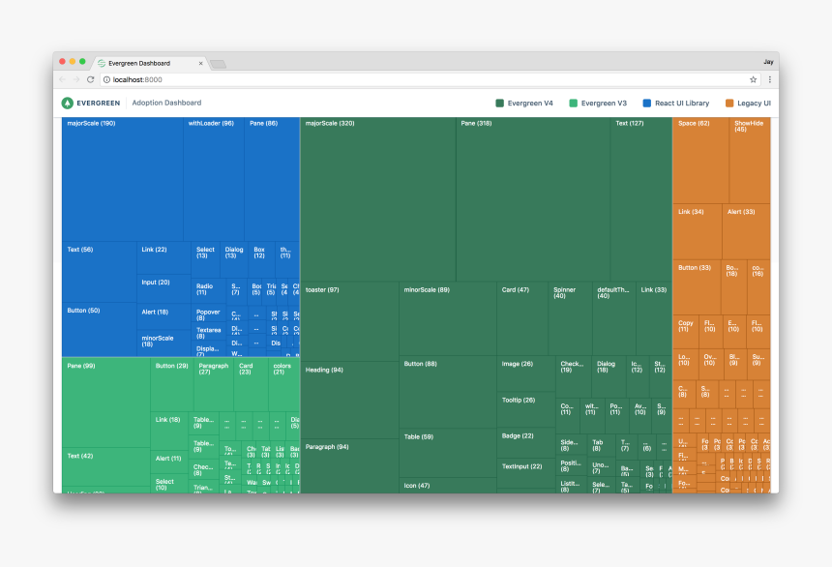Bookmark the page with the star icon

point(753,79)
